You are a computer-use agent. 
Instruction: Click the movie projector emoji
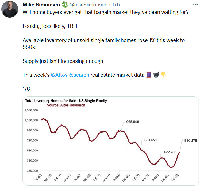[x=156, y=75]
